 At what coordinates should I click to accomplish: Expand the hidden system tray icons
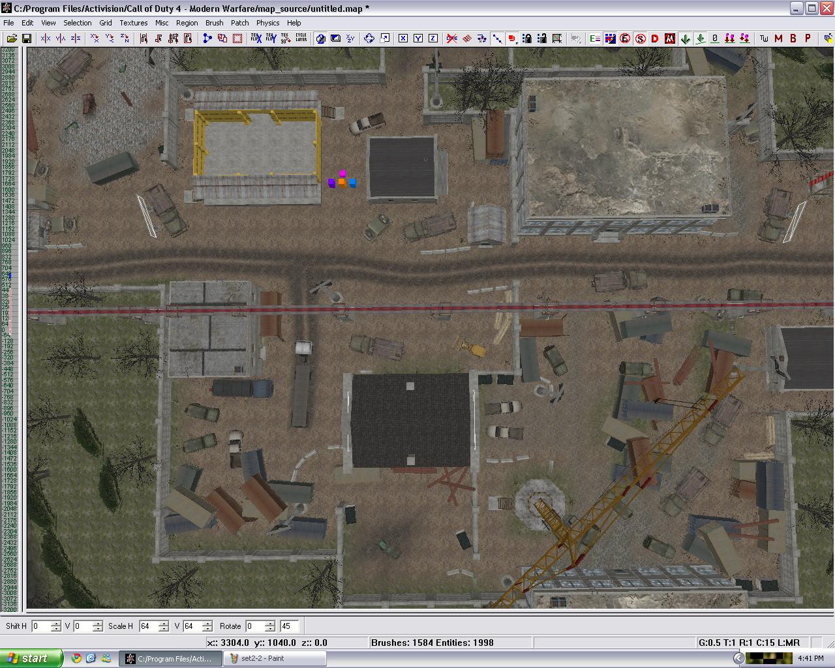pyautogui.click(x=738, y=658)
